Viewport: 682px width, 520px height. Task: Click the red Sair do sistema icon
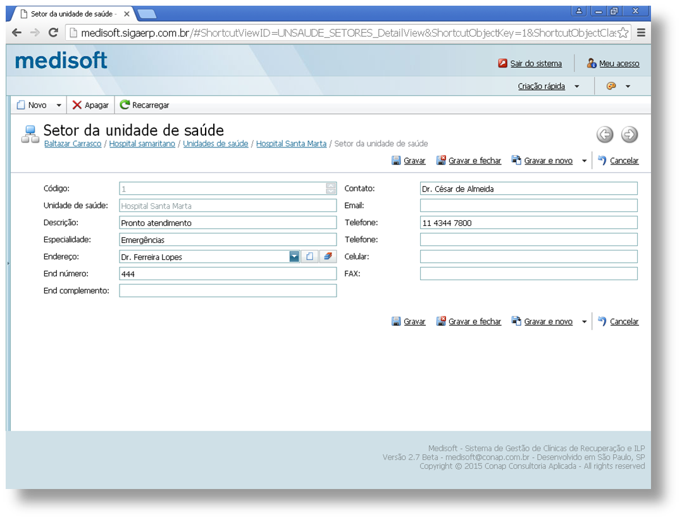503,63
